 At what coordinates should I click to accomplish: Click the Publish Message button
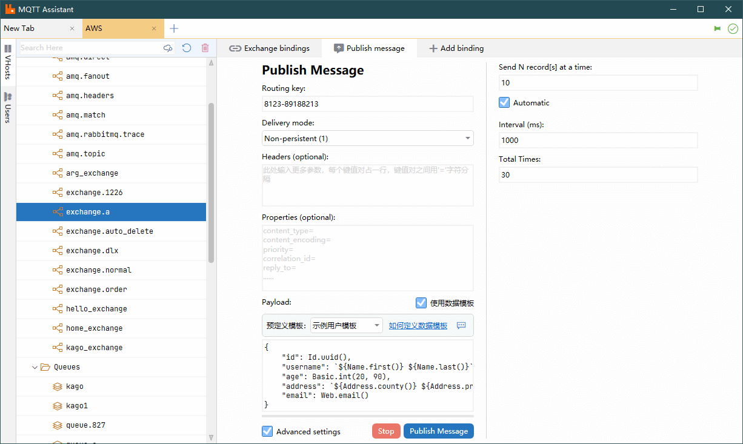pyautogui.click(x=438, y=431)
